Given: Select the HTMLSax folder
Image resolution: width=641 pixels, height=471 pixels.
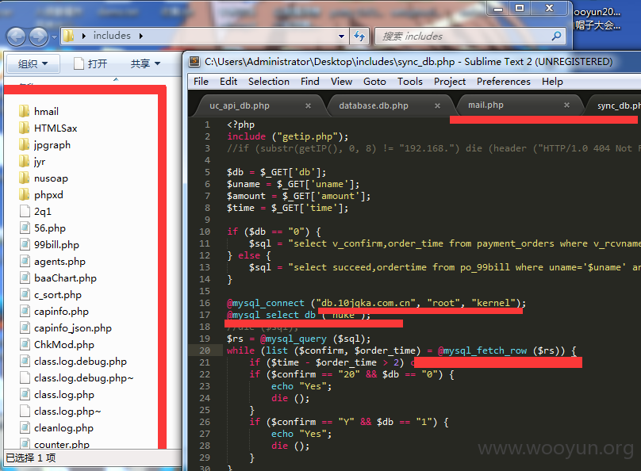Looking at the screenshot, I should click(x=48, y=128).
